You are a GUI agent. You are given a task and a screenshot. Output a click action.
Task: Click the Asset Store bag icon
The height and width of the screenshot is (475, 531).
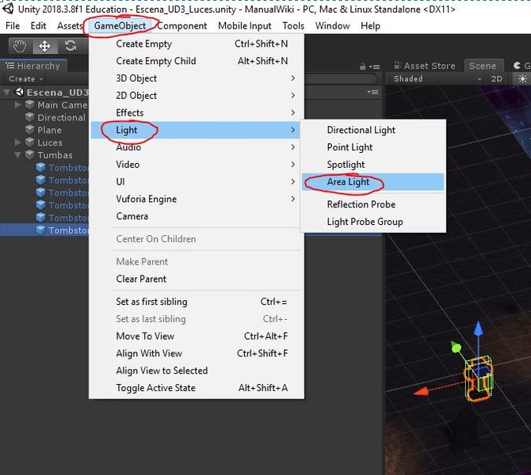[x=398, y=65]
